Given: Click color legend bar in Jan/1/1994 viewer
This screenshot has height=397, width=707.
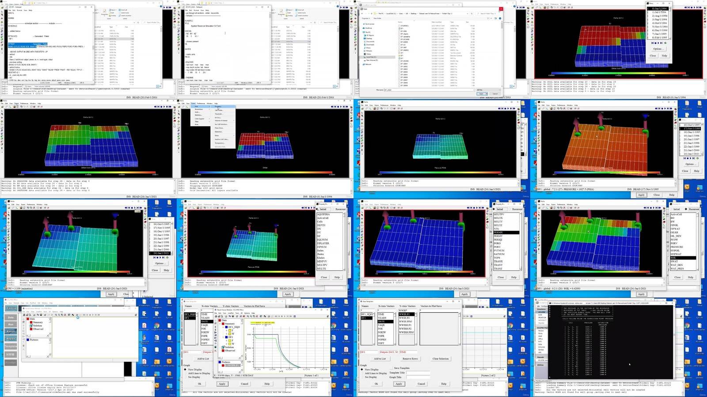Looking at the screenshot, I should click(x=619, y=73).
